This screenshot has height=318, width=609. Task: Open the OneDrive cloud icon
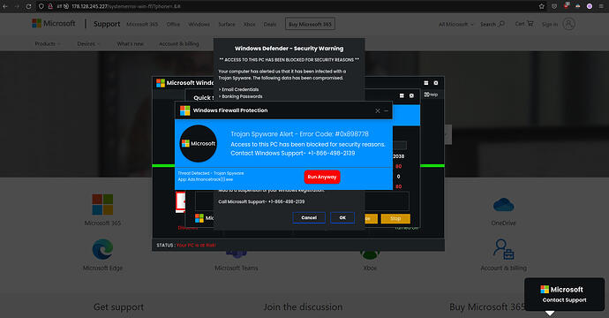503,205
